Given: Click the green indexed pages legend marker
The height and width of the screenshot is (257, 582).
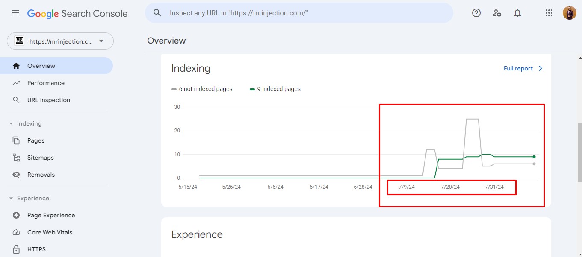Looking at the screenshot, I should (x=252, y=89).
